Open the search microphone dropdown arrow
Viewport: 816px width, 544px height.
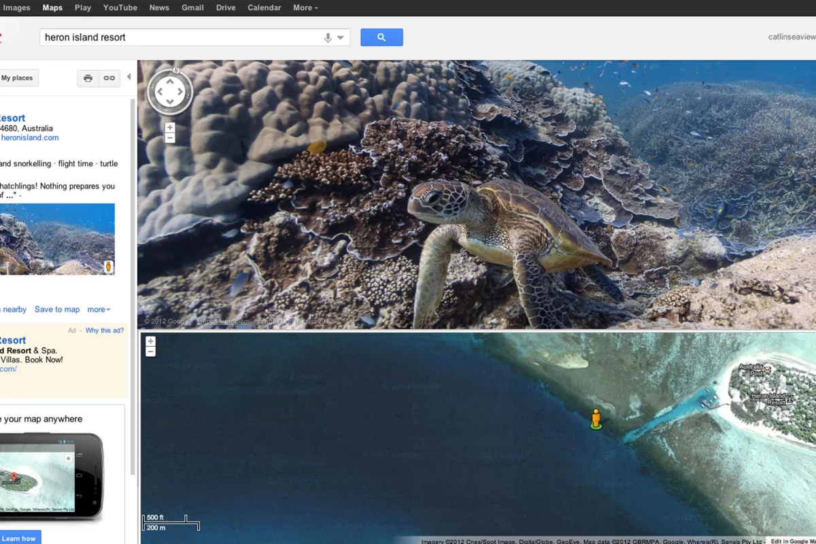(339, 37)
